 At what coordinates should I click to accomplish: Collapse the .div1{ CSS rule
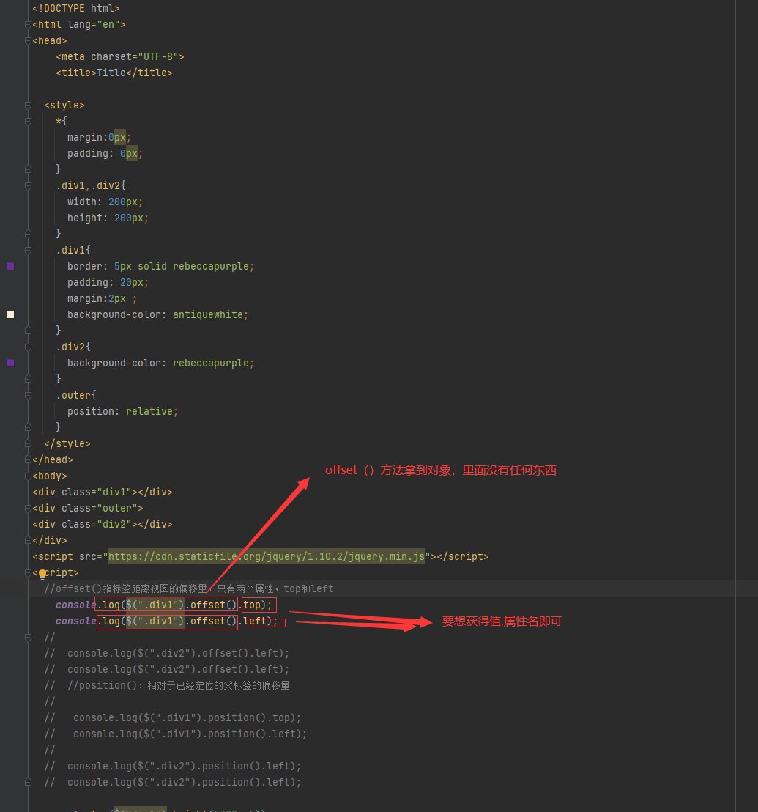click(28, 250)
